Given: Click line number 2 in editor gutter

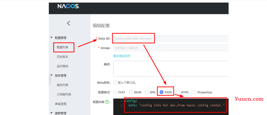Looking at the screenshot, I should tap(121, 105).
